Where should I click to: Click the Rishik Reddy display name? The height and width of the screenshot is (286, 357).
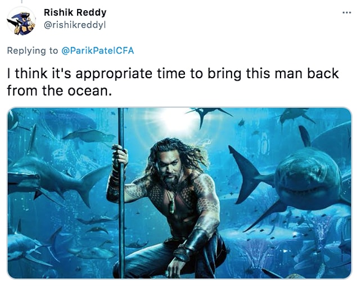[75, 12]
